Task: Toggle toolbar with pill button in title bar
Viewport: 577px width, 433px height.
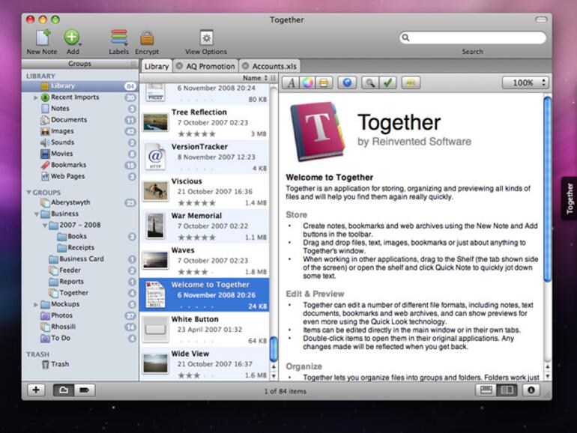Action: click(541, 19)
